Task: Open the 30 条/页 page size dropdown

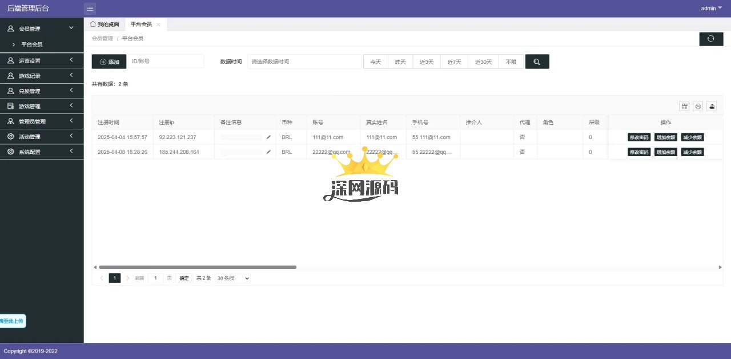Action: (232, 278)
